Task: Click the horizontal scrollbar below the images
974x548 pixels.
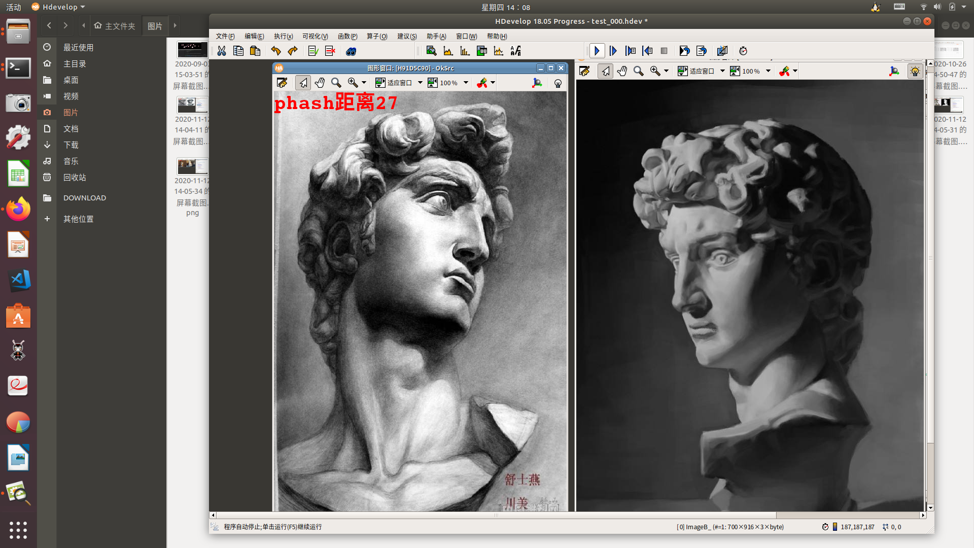Action: 496,515
